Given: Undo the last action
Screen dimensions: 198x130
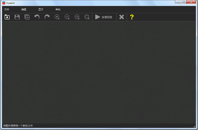Looking at the screenshot, I should point(37,17).
